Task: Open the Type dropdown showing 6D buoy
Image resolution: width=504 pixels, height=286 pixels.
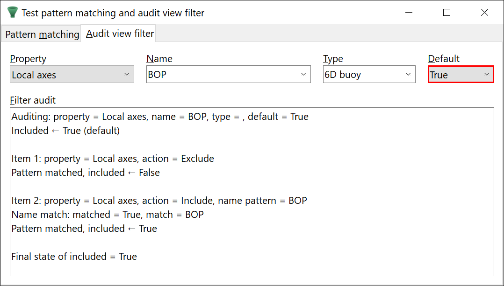Action: [369, 75]
